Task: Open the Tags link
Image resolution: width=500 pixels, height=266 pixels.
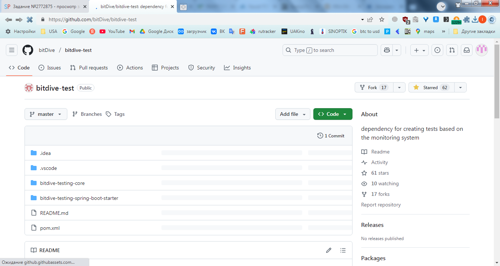Action: click(115, 114)
